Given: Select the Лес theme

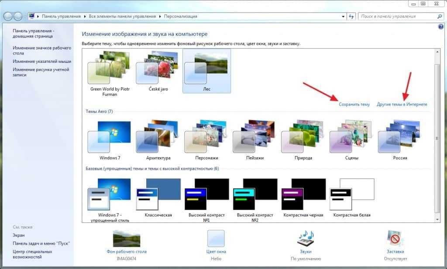Looking at the screenshot, I should click(206, 71).
